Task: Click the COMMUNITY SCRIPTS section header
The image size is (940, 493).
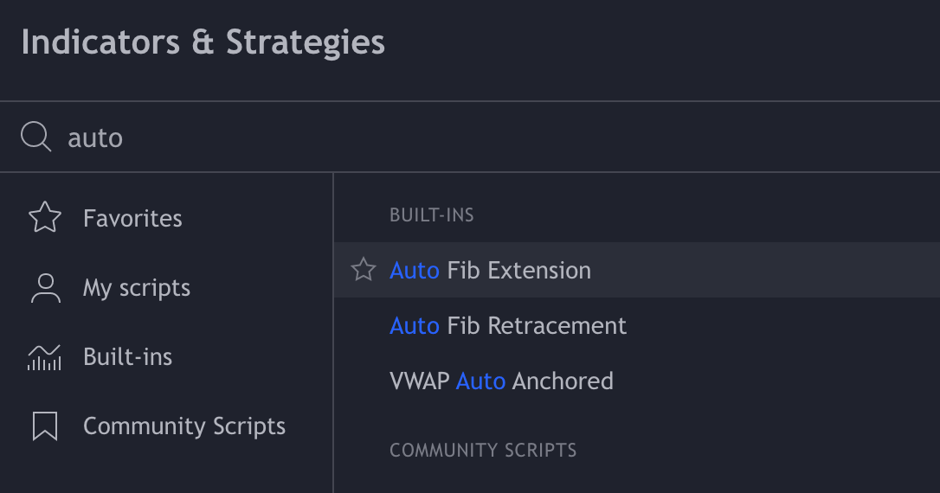Action: (x=483, y=450)
